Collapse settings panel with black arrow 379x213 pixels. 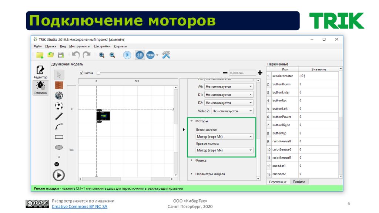(184, 130)
